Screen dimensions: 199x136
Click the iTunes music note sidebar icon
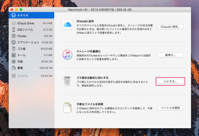[x=14, y=36]
